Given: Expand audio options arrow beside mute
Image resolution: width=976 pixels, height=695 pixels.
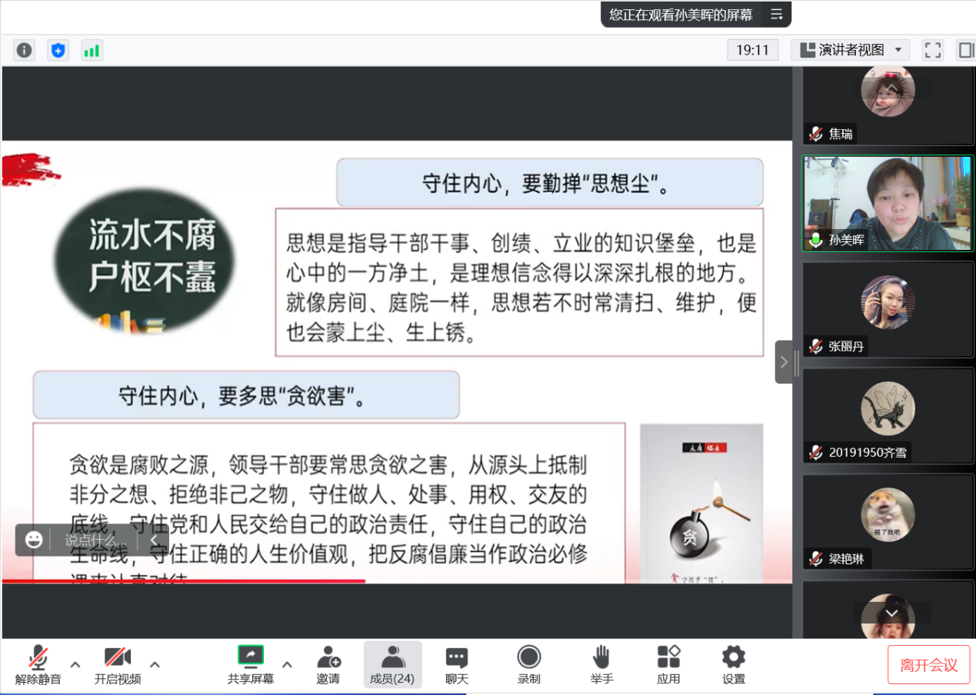Looking at the screenshot, I should click(75, 664).
